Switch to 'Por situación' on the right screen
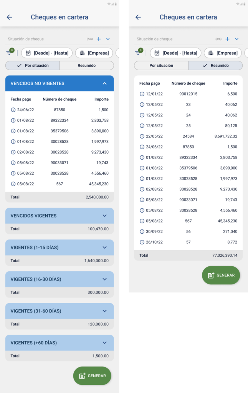The image size is (248, 393). (x=161, y=66)
